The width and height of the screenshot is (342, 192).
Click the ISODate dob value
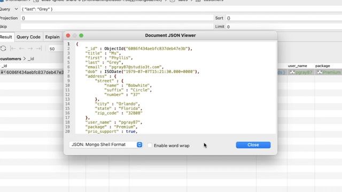coord(151,71)
